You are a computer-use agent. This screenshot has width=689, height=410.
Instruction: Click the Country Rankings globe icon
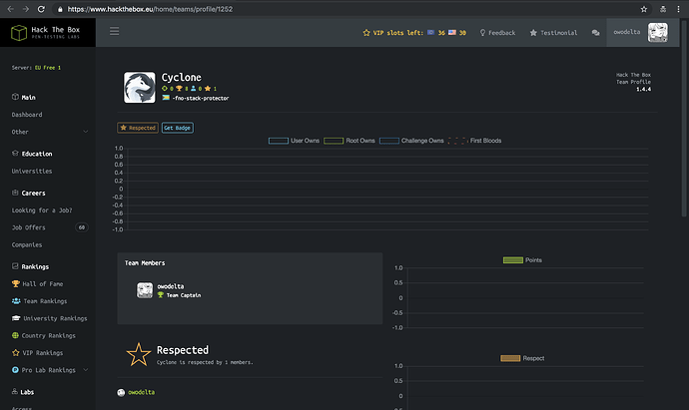(x=15, y=335)
